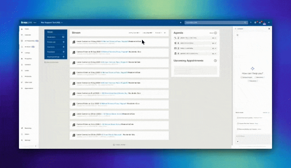Click the Agenda view all arrow icon

click(215, 33)
